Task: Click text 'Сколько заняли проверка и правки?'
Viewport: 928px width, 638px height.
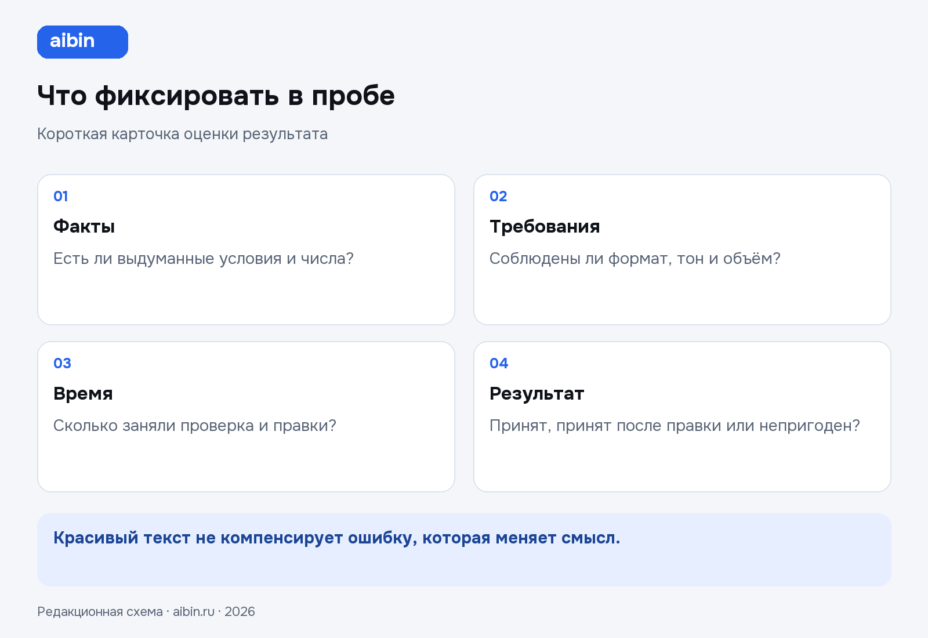Action: pos(195,426)
